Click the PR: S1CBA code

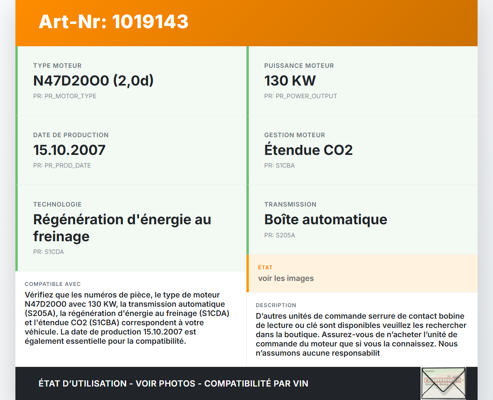(279, 165)
